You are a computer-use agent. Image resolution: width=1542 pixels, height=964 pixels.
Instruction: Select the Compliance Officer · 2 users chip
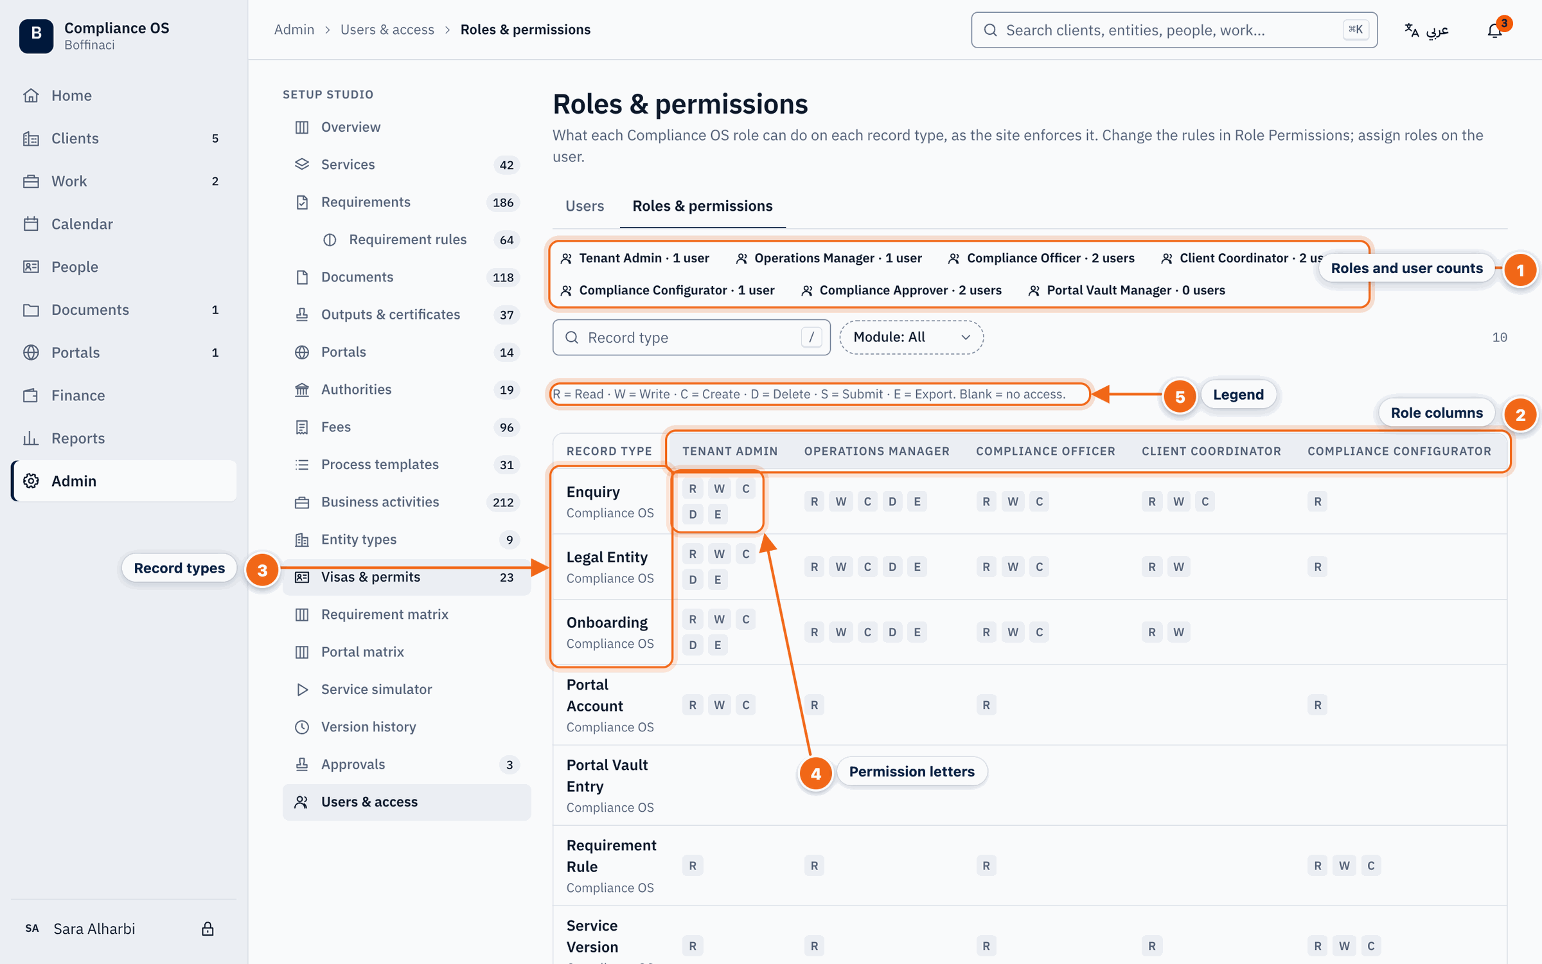(x=1041, y=258)
